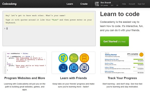The image size is (150, 94).
Task: Click the Editor and Arrays lesson row
Action: click(x=124, y=72)
